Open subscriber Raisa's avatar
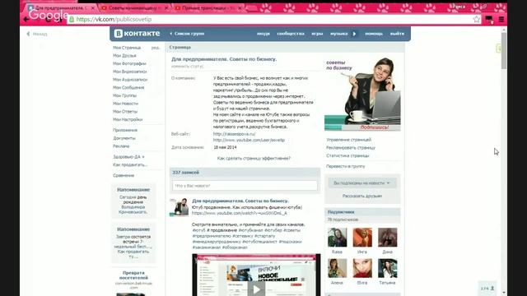 click(337, 238)
